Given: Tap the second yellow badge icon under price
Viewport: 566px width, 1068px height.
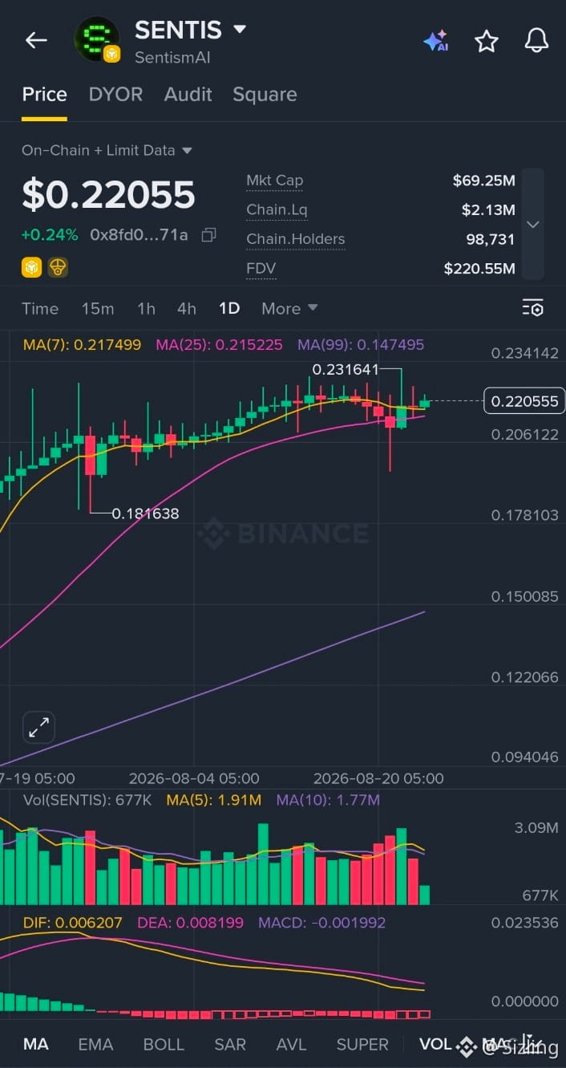Looking at the screenshot, I should 57,267.
